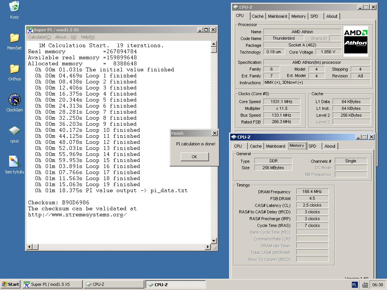Click the Level 2 cache value 256 KBytes
Viewport: 387px width, 290px height.
point(351,115)
